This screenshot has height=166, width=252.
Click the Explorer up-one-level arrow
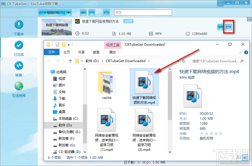click(70, 61)
